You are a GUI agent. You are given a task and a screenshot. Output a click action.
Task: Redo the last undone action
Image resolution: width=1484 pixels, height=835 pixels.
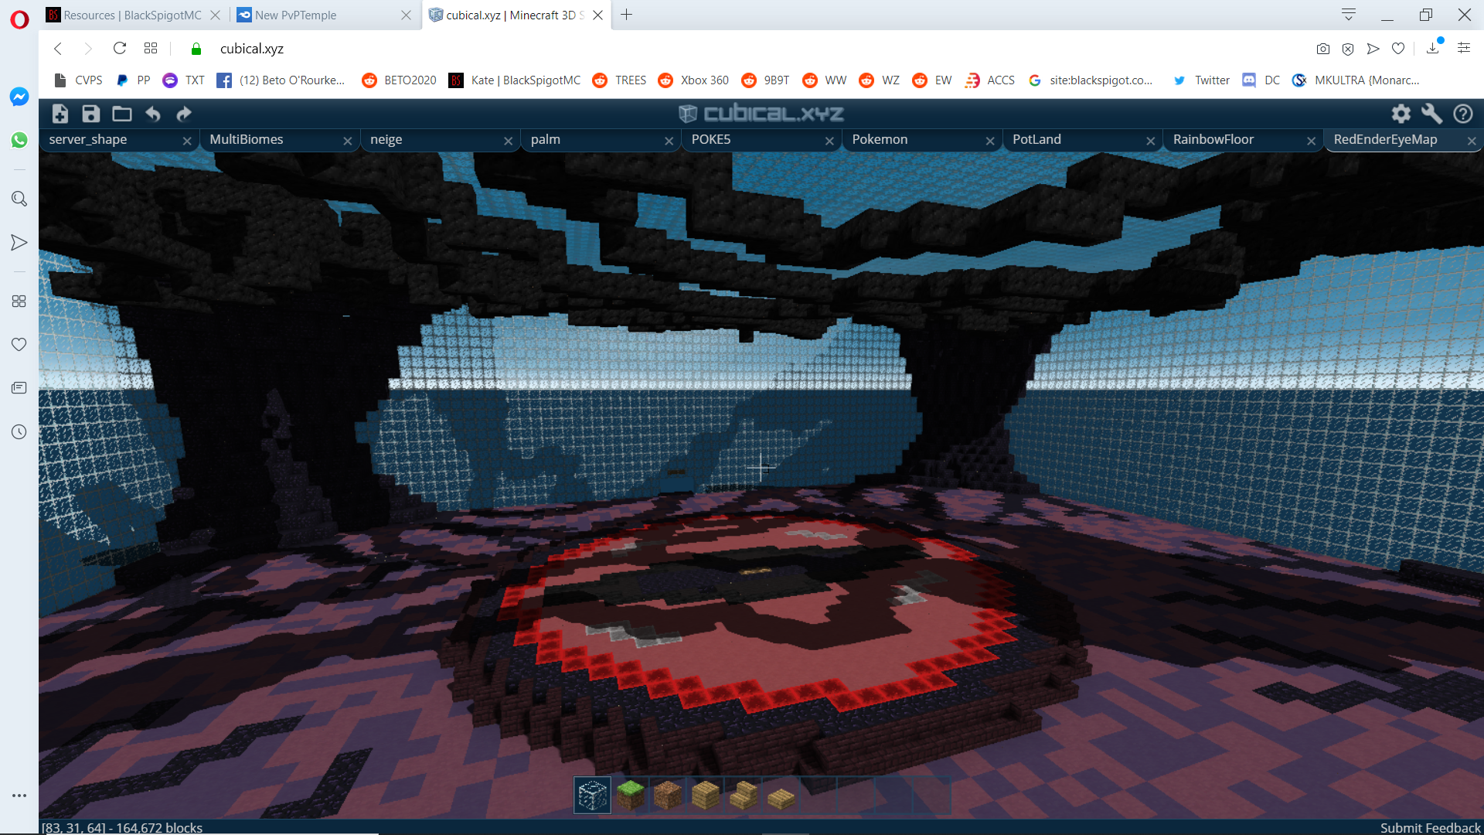coord(184,114)
